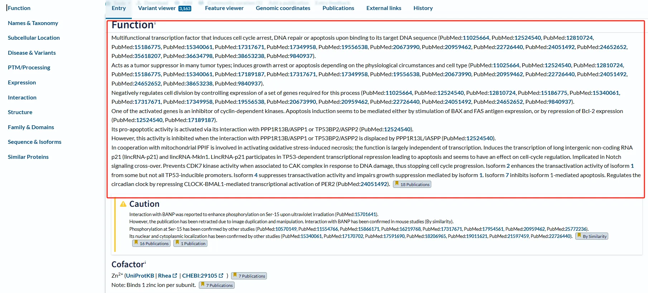Expand 7 Publications tag after CHEBI link
Screen dimensions: 648x293
tap(249, 276)
